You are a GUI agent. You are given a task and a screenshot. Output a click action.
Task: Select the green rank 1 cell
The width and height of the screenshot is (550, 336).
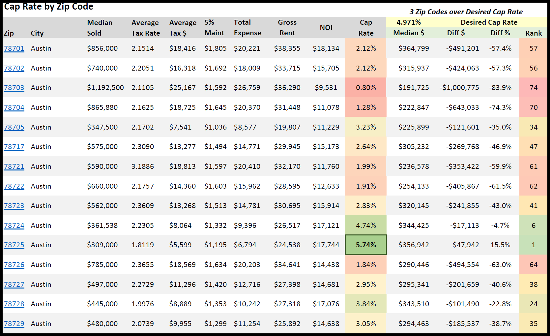point(533,245)
